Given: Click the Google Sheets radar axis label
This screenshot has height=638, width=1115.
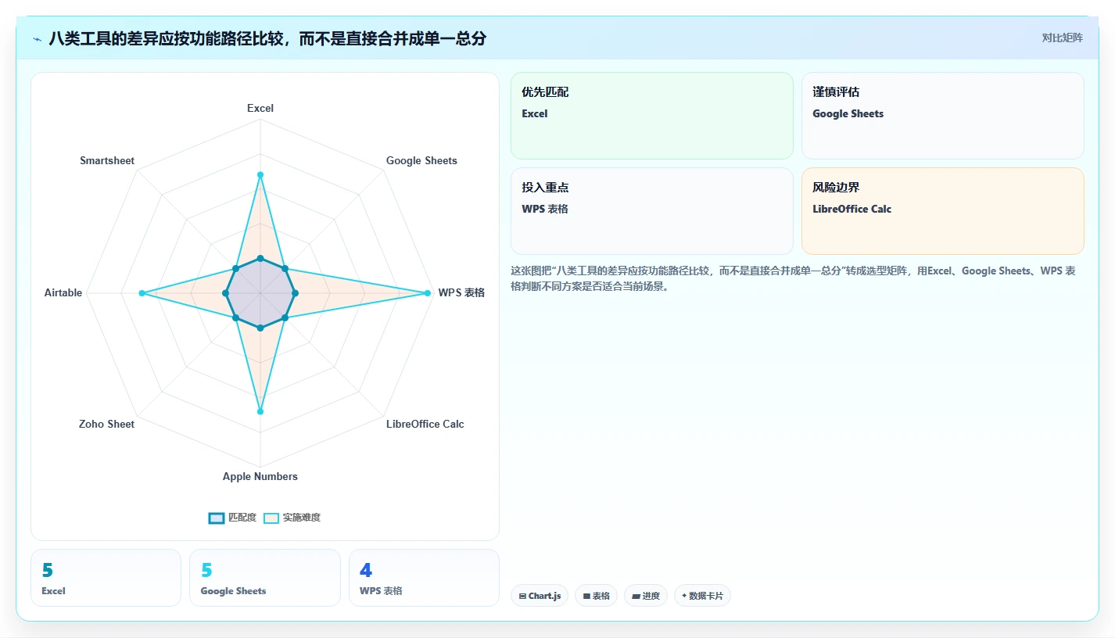Looking at the screenshot, I should tap(421, 160).
